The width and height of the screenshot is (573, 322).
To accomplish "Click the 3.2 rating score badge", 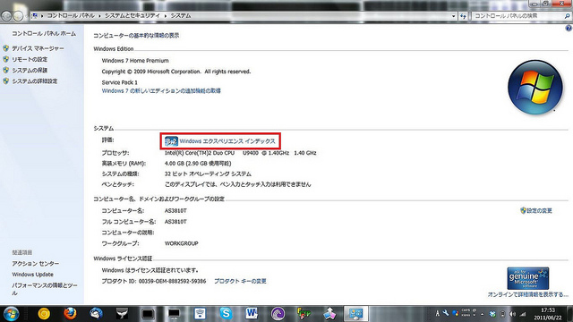I will pyautogui.click(x=171, y=141).
